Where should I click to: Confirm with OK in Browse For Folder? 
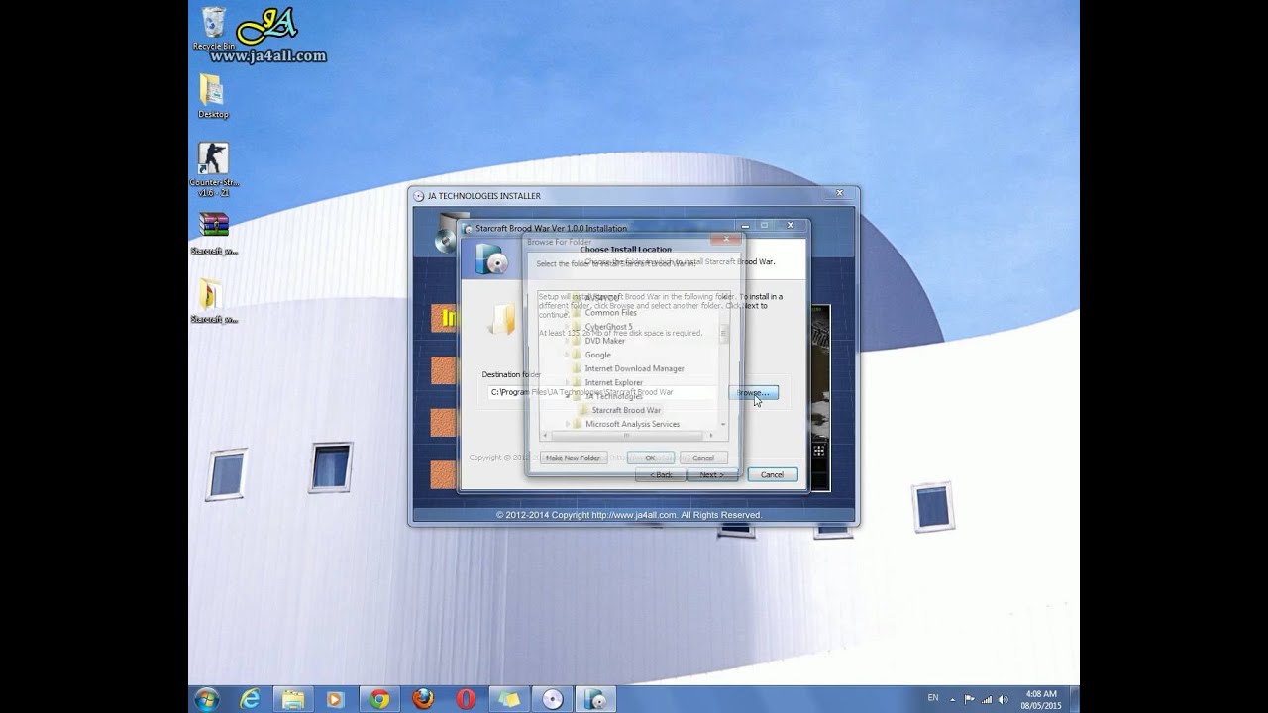tap(650, 458)
